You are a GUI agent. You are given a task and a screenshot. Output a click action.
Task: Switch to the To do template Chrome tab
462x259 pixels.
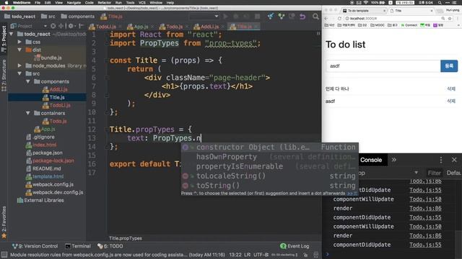click(363, 11)
